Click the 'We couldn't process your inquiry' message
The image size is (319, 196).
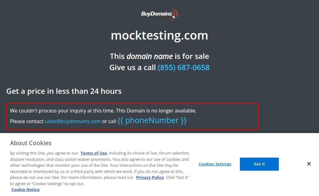[103, 111]
